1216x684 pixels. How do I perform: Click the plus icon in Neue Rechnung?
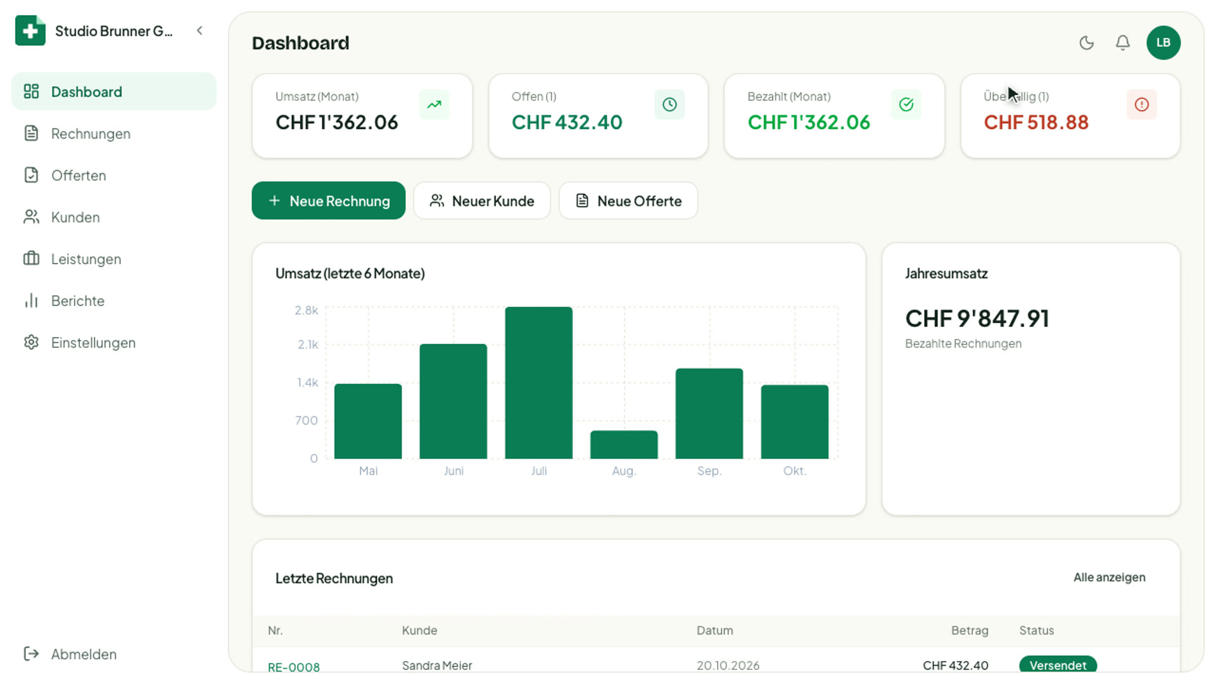274,201
